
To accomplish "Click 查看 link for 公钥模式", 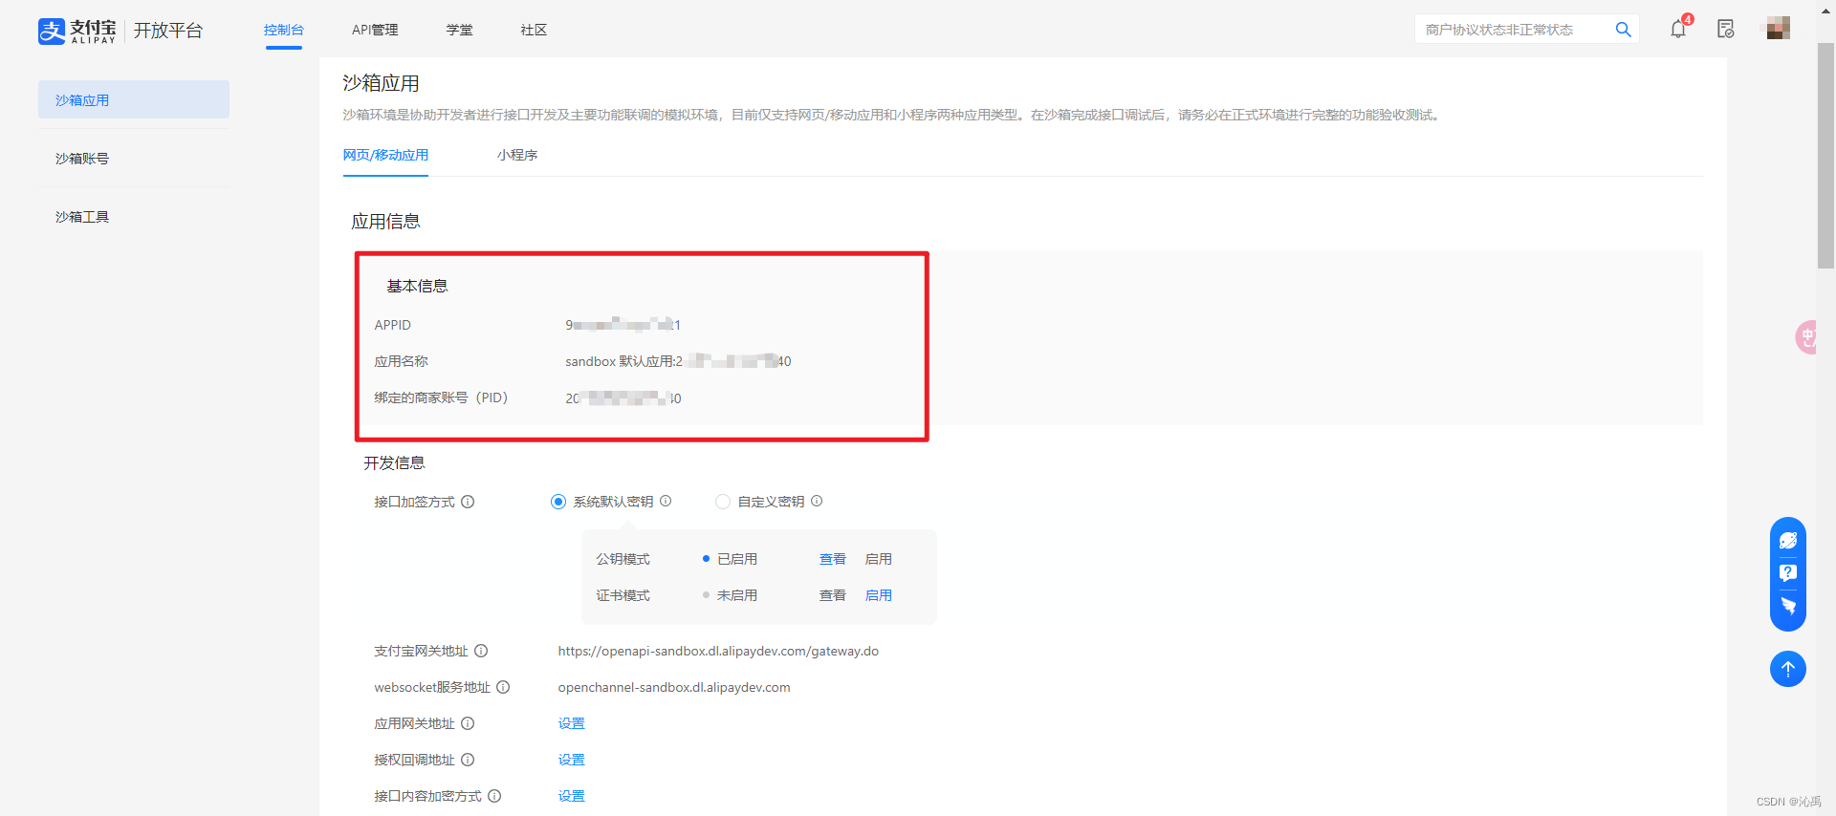I will click(833, 559).
